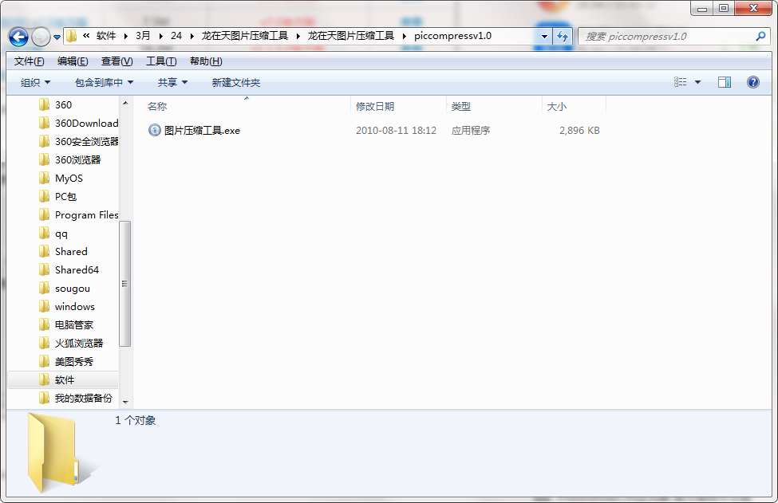Screen dimensions: 778x503
Task: Sort by the 名称 column header
Action: [157, 107]
